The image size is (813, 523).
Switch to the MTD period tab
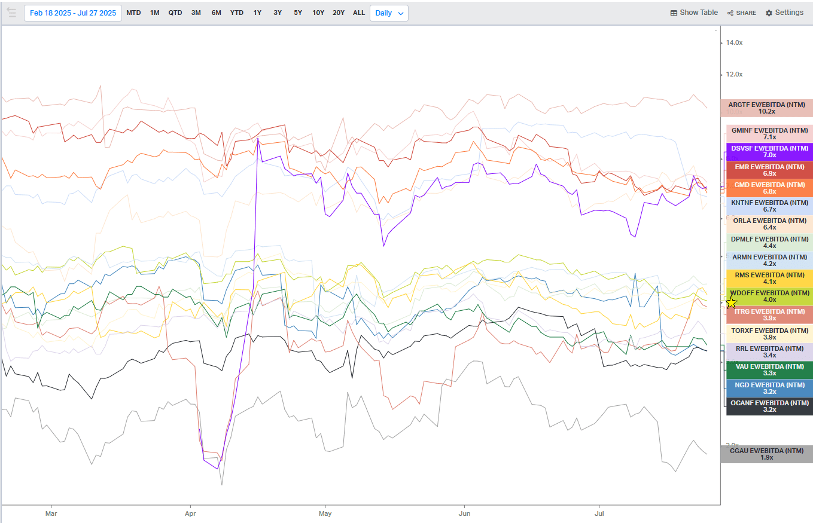tap(133, 12)
